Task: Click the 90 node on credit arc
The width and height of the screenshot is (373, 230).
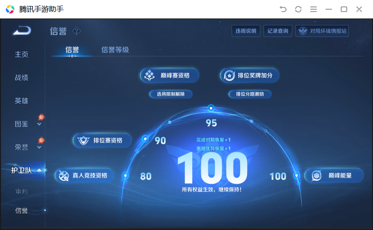Action: [145, 139]
